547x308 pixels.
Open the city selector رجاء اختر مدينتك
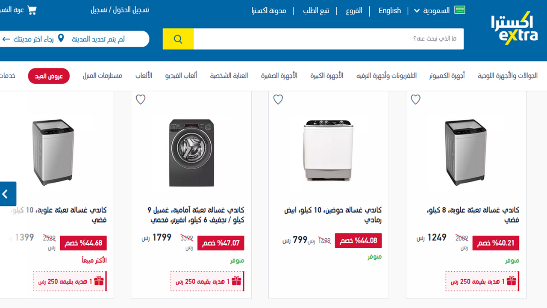pyautogui.click(x=29, y=39)
